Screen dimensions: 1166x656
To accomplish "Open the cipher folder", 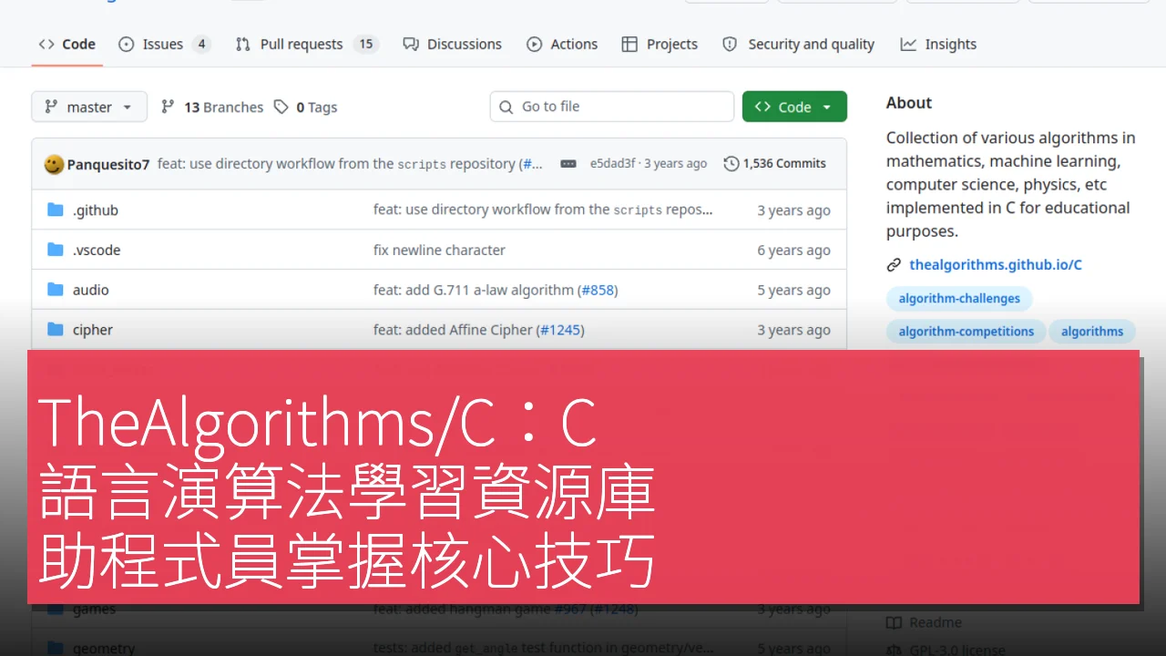I will click(x=93, y=331).
